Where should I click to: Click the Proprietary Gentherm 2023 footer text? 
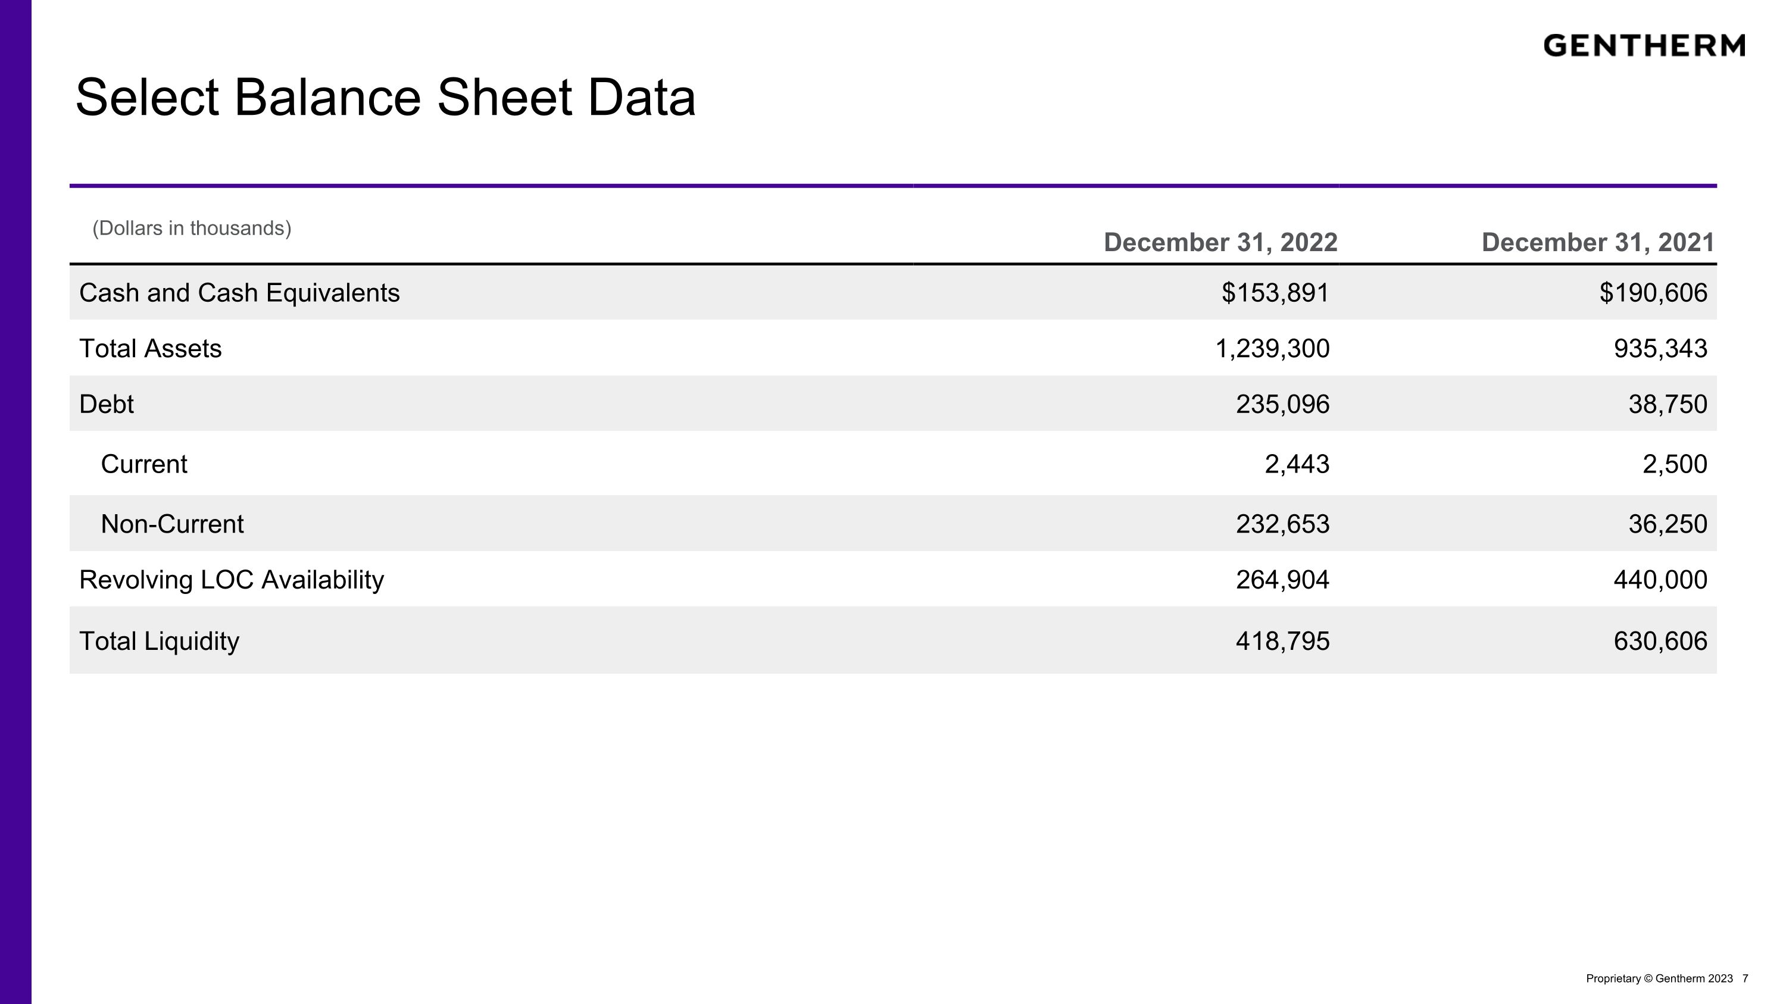tap(1659, 978)
